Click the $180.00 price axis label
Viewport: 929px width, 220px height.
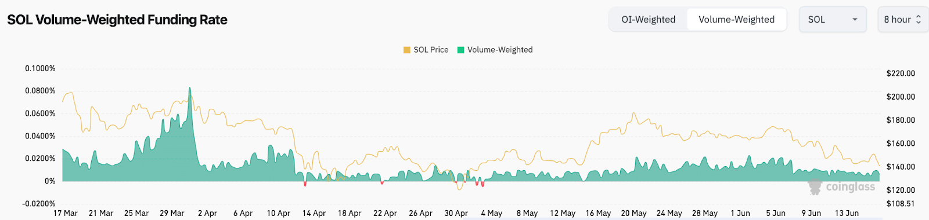point(901,120)
